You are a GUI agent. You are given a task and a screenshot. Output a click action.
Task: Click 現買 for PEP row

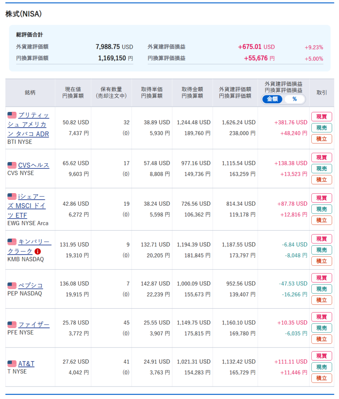[321, 278]
